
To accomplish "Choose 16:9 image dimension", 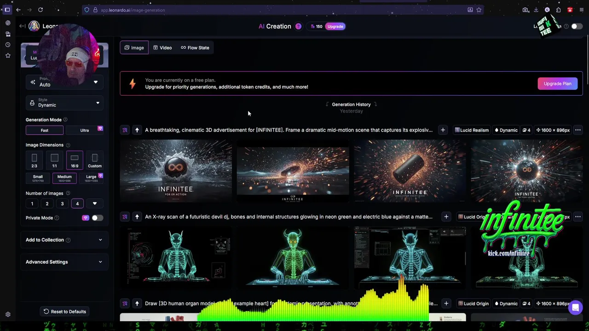I will pyautogui.click(x=75, y=160).
